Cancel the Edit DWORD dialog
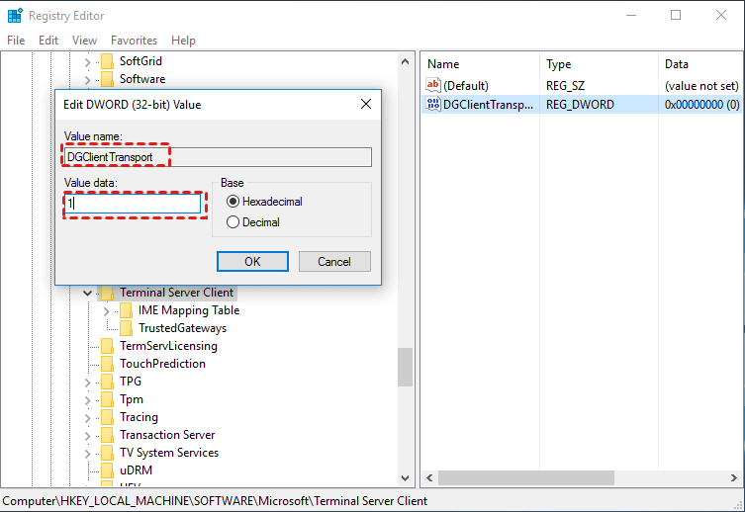 [334, 262]
